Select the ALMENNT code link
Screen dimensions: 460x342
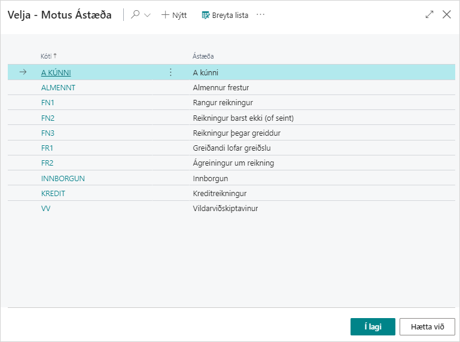(x=58, y=87)
